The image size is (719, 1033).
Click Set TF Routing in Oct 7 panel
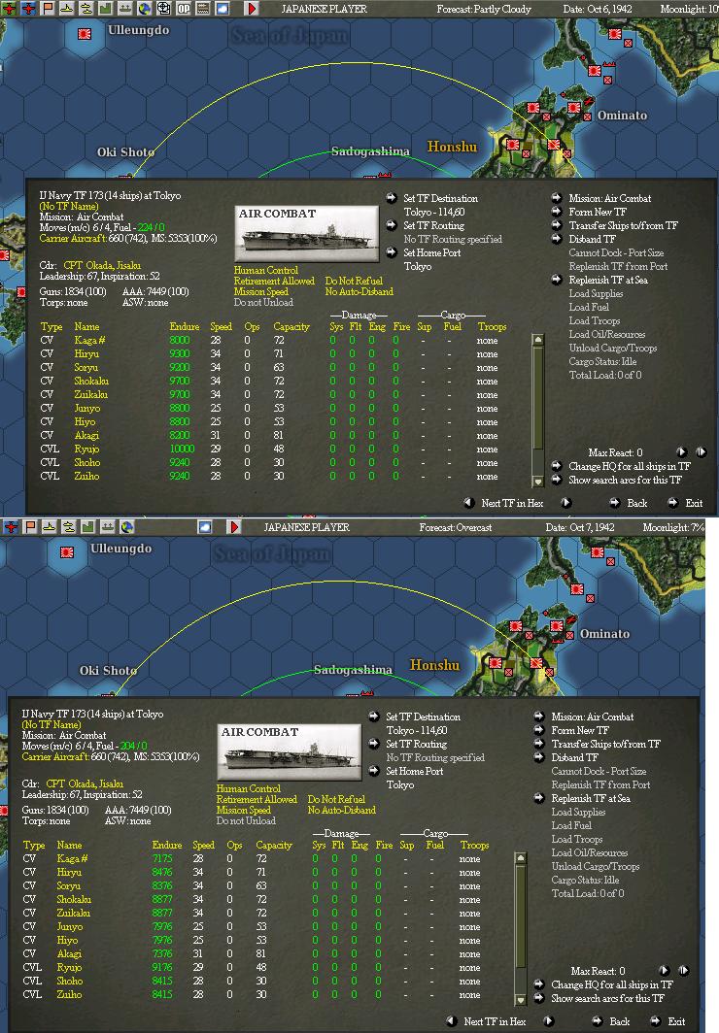click(417, 744)
